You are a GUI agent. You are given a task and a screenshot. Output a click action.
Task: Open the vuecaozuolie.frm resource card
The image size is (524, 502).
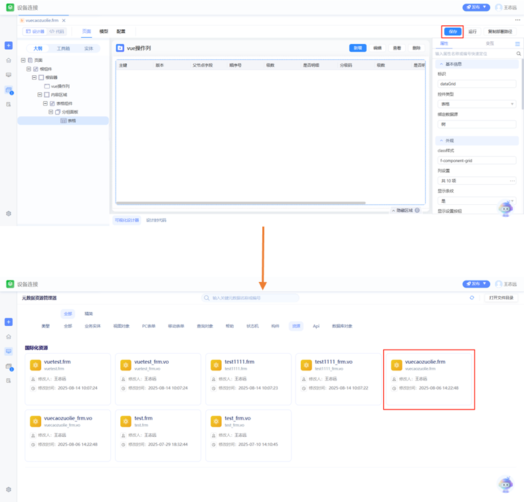coord(429,379)
